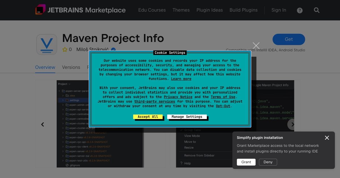The width and height of the screenshot is (340, 178).
Task: Accept all cookies
Action: (x=148, y=117)
